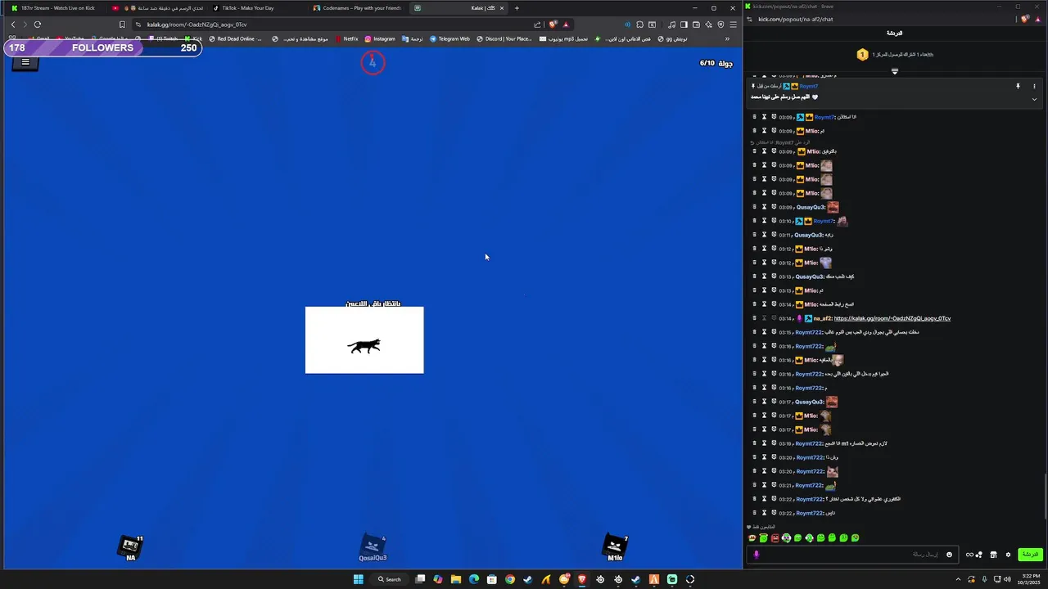
Task: Open the Red Dead Online bookmark
Action: 236,38
